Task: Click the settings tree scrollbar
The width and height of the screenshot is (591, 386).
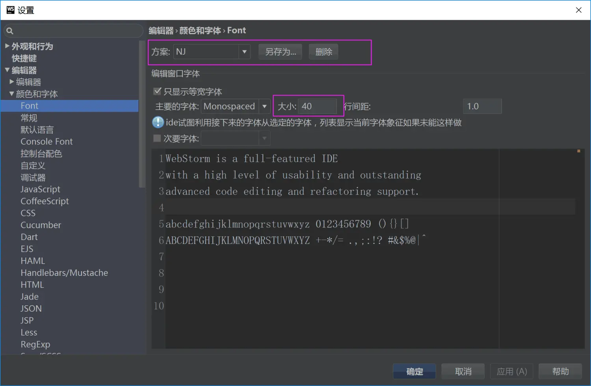Action: pos(142,114)
